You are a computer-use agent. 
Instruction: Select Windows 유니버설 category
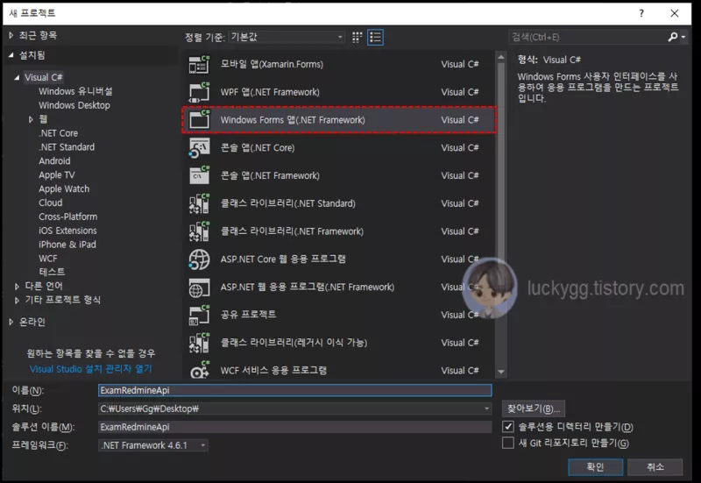tap(75, 91)
